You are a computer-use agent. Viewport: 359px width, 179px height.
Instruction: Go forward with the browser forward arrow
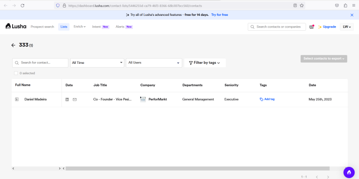[x=14, y=6]
